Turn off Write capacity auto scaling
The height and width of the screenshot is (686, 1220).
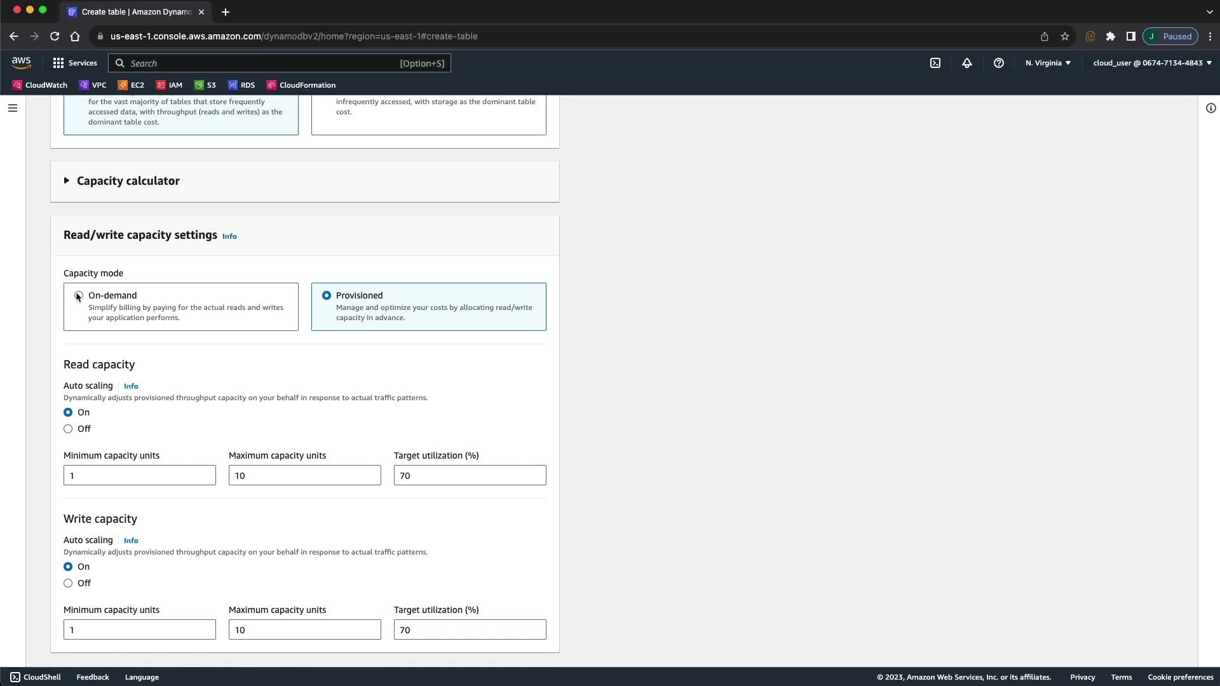[x=68, y=583]
